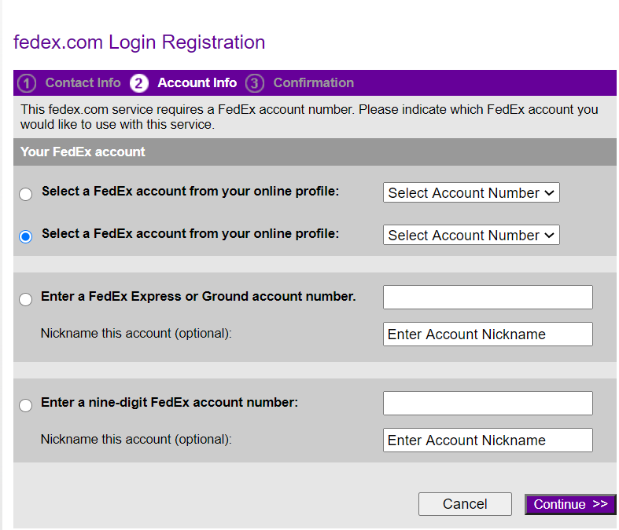Click the 'Your FedEx account' section header
Viewport: 619px width, 530px height.
pyautogui.click(x=315, y=152)
